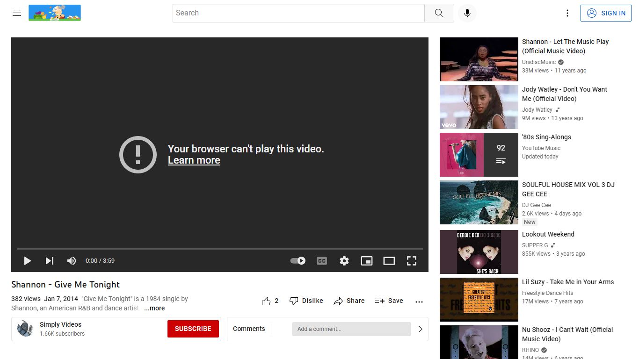This screenshot has height=359, width=639.
Task: Open the Learn more link
Action: (194, 160)
